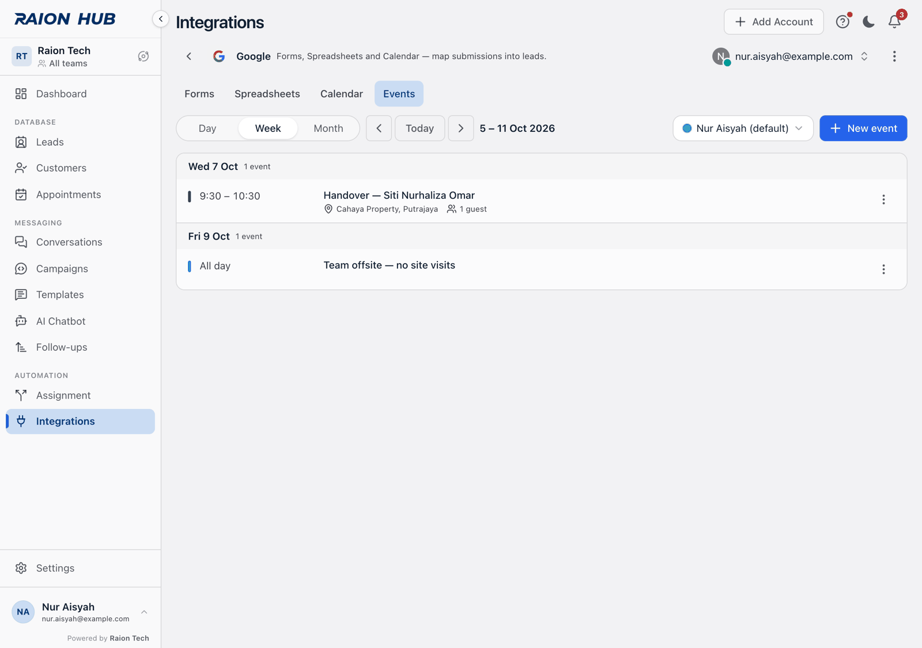Screen dimensions: 922x648
Task: Expand the Nur Aisyah user profile menu
Action: [80, 612]
